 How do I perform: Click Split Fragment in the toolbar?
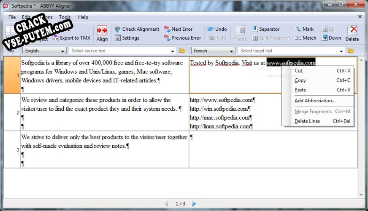click(271, 38)
